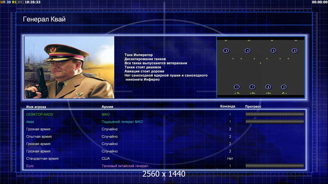Click the 'США' army cell
The width and height of the screenshot is (328, 184).
pos(106,159)
